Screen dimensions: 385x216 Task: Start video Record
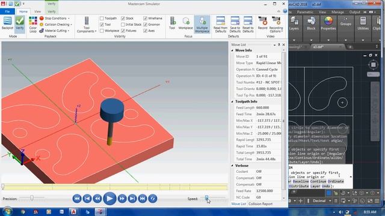coord(262,23)
